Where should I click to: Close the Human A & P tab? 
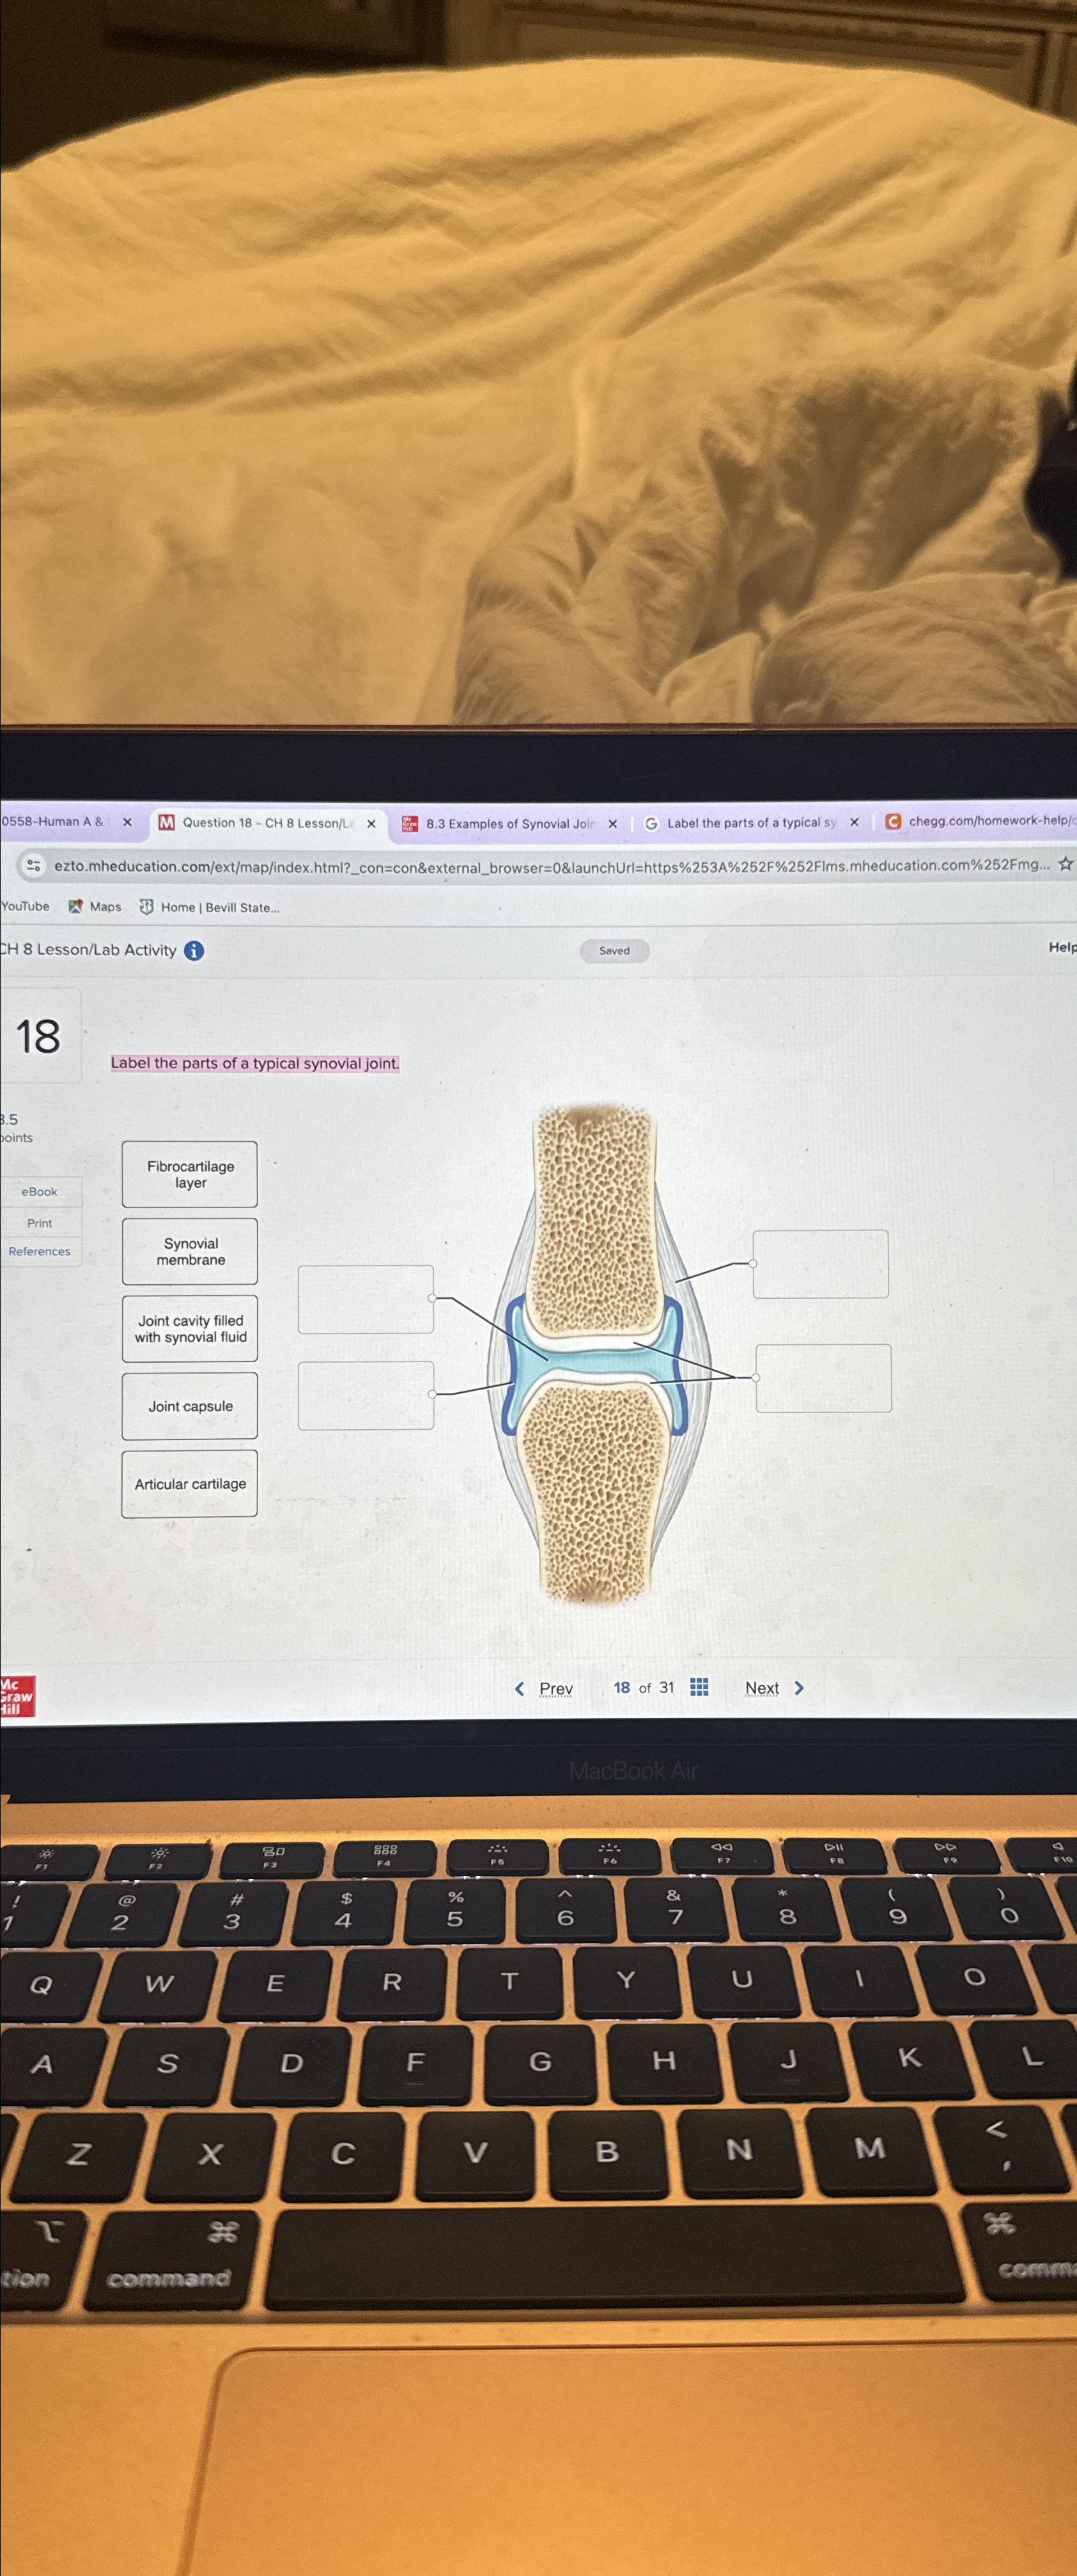(x=127, y=822)
